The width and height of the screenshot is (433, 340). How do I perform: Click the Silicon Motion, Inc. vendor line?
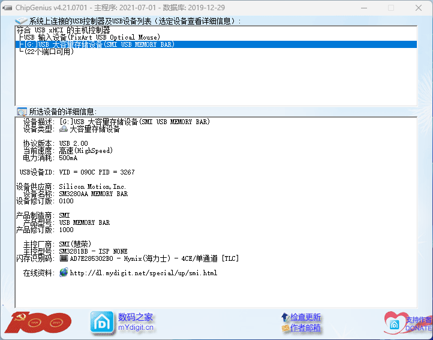71,186
